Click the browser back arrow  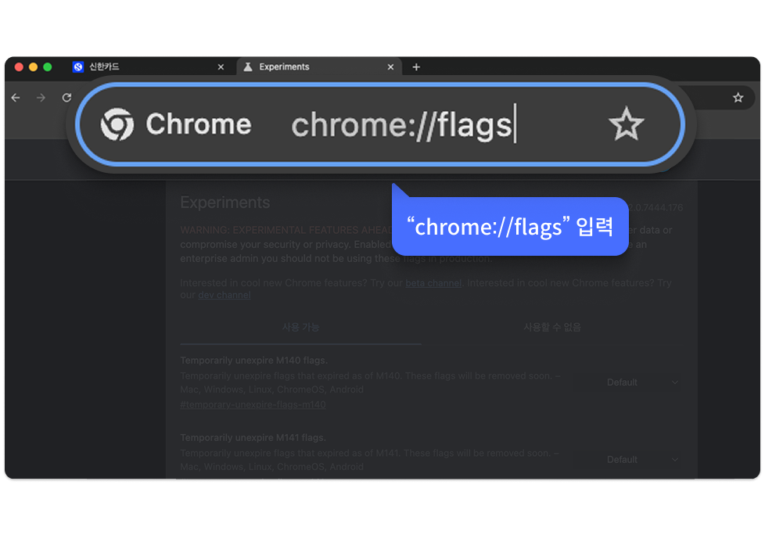pyautogui.click(x=16, y=98)
